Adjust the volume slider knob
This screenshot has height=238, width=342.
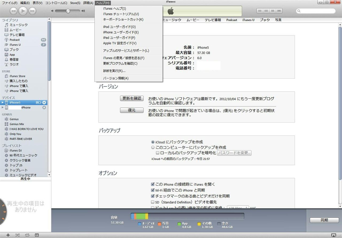pyautogui.click(x=68, y=11)
